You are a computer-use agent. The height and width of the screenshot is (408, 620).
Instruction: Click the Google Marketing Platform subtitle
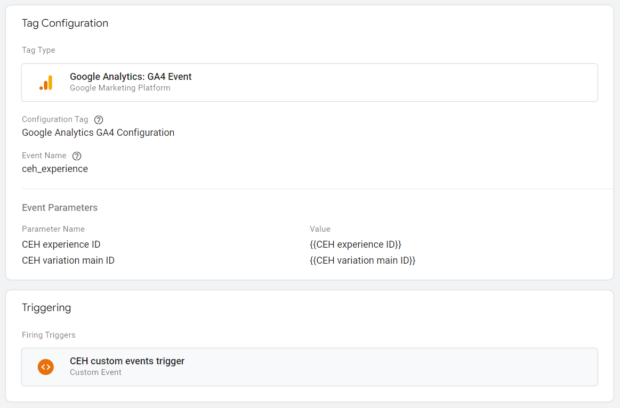pos(120,88)
